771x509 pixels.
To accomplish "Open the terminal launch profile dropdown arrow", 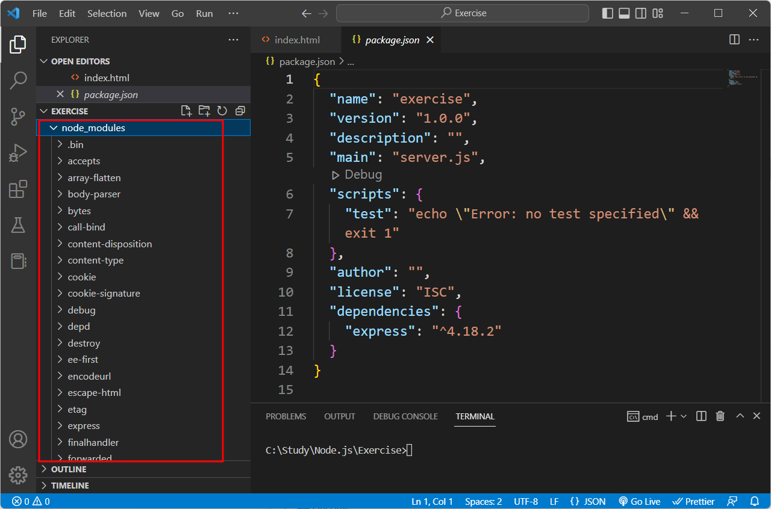I will [684, 416].
